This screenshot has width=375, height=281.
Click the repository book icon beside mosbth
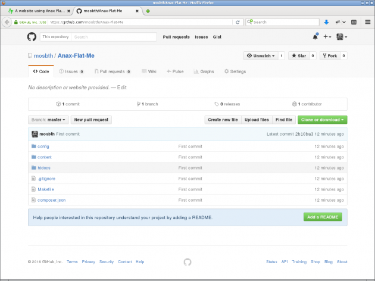[x=30, y=56]
